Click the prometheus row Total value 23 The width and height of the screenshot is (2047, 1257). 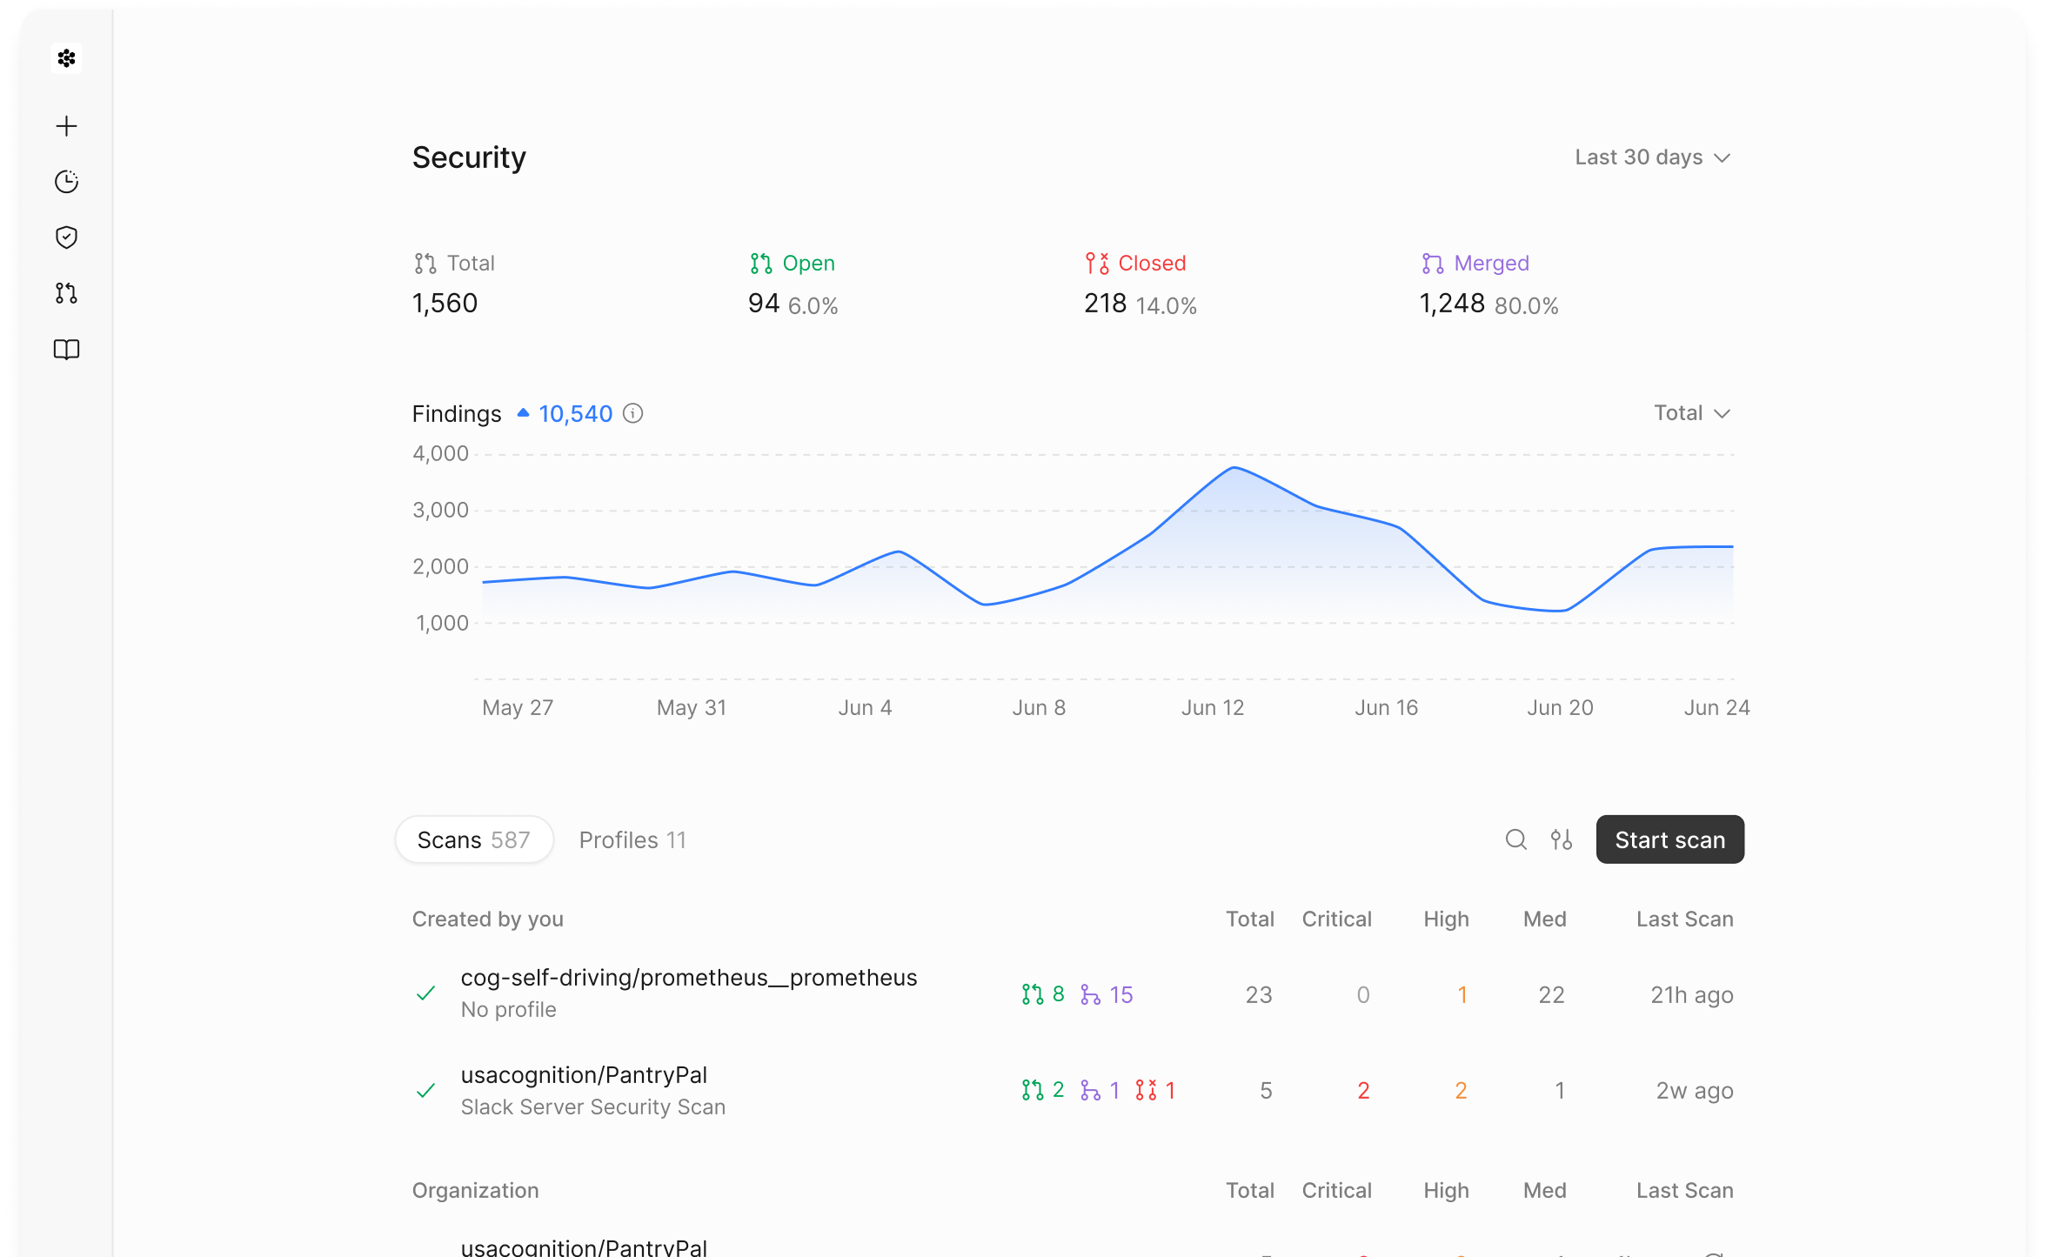pyautogui.click(x=1259, y=994)
